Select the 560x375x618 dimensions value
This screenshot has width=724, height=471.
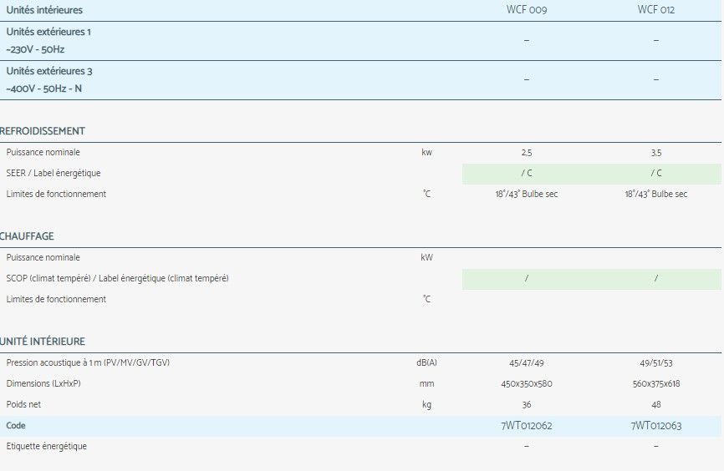tap(655, 384)
